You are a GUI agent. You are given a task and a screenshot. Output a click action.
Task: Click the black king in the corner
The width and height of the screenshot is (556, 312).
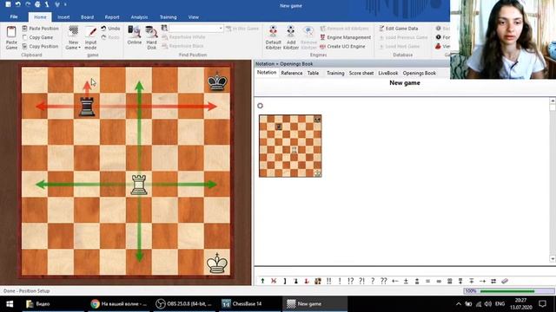(x=217, y=81)
